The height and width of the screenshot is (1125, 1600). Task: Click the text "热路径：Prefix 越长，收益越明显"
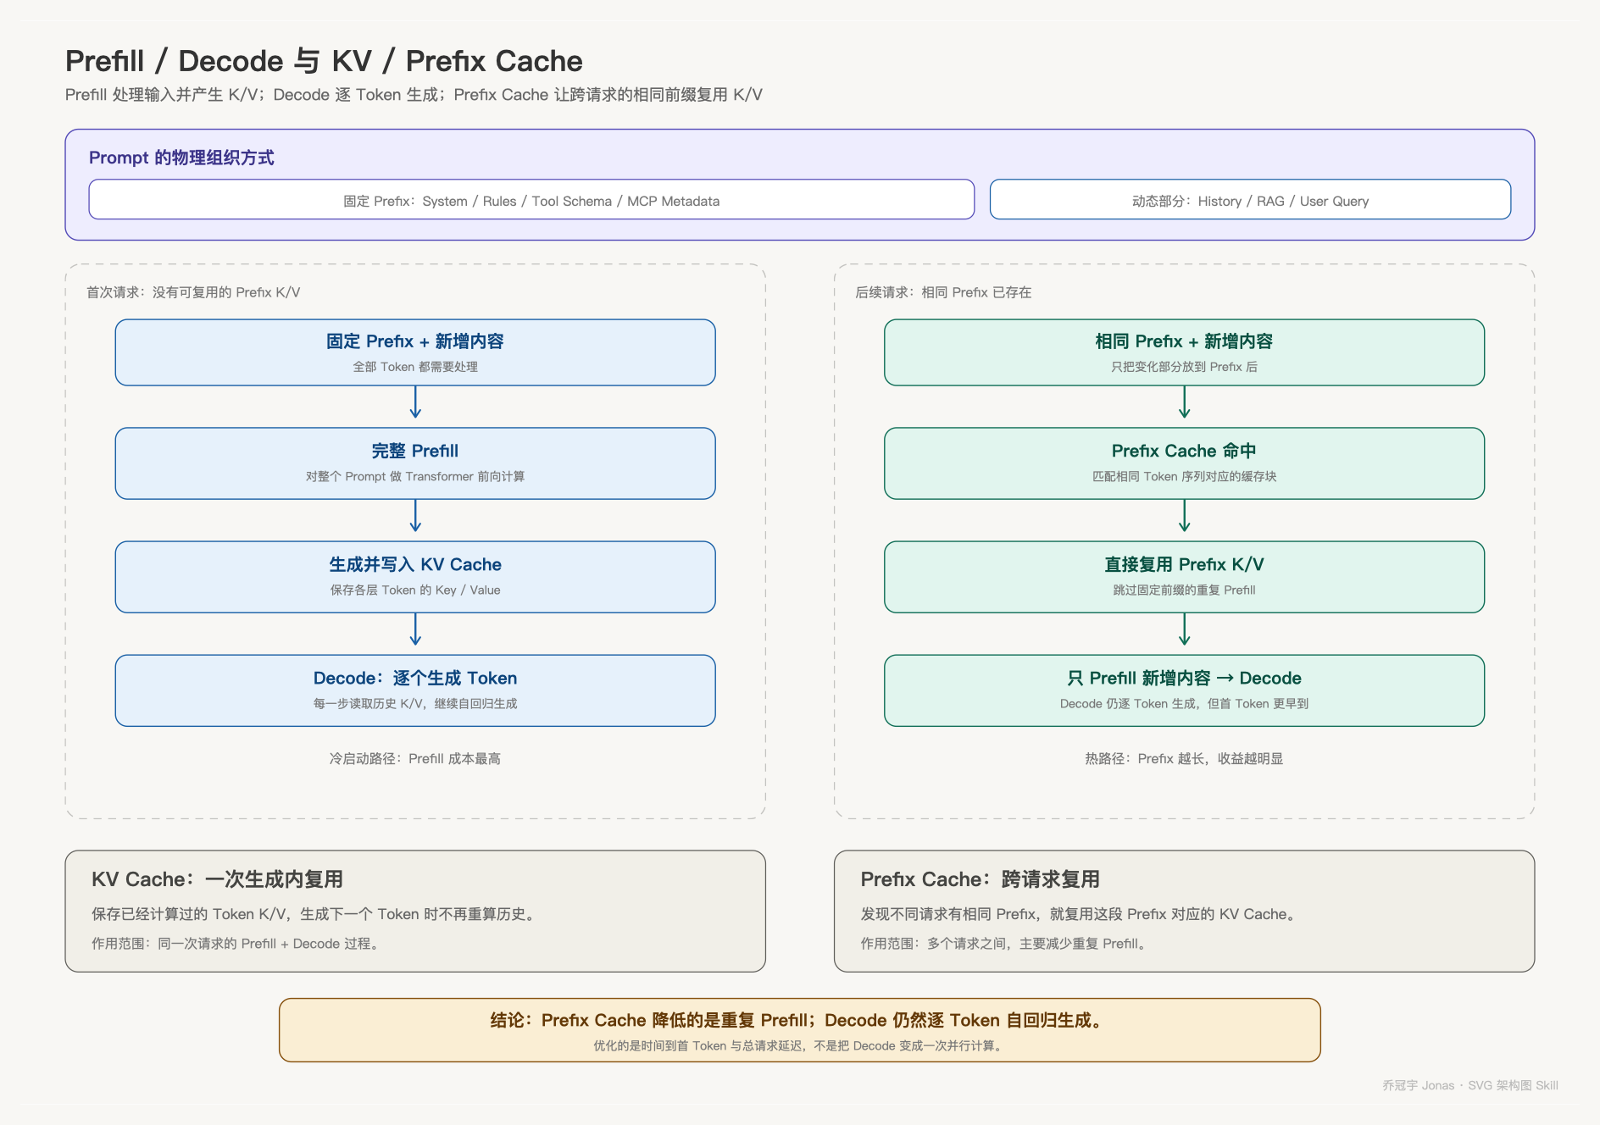click(x=1184, y=759)
